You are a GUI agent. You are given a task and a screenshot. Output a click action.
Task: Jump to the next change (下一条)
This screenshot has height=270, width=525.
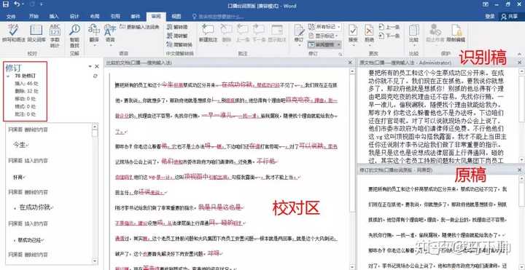(x=389, y=36)
